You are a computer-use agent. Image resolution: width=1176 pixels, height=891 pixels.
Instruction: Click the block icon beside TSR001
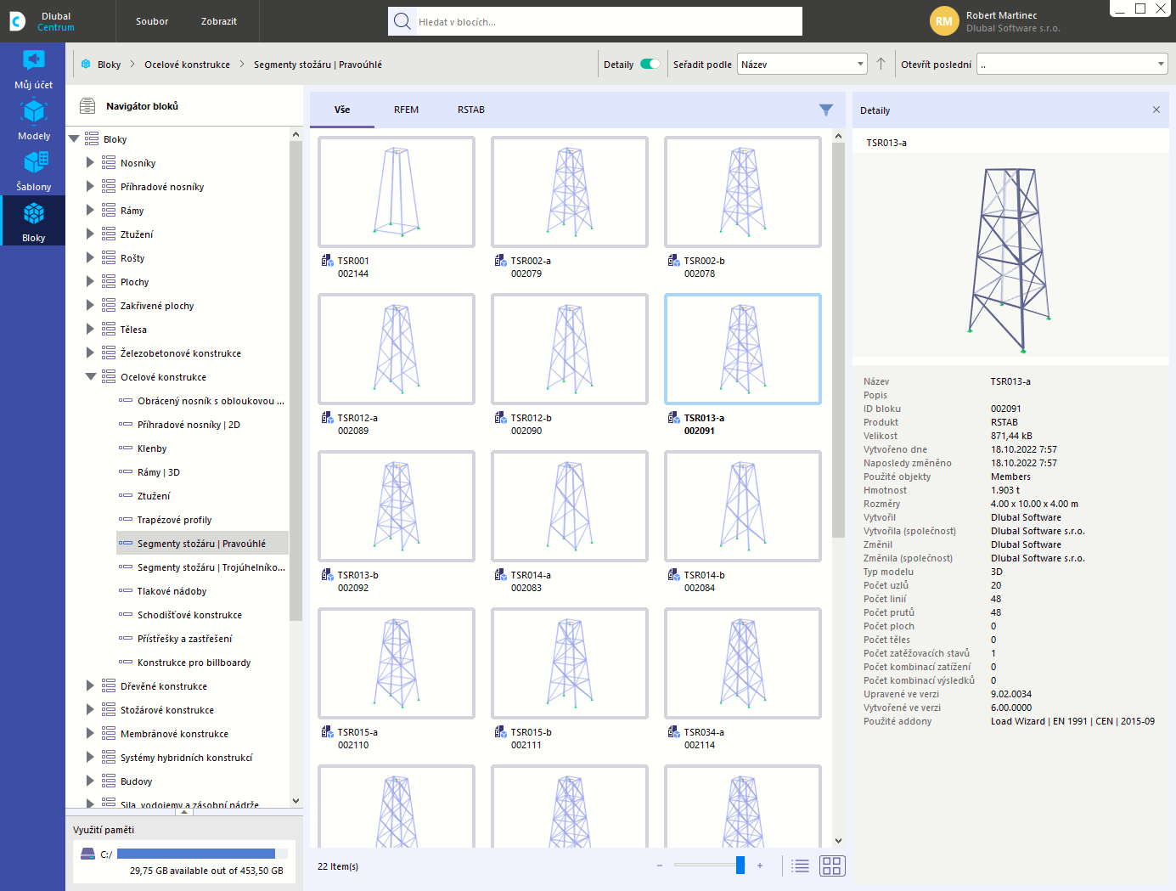pos(327,261)
